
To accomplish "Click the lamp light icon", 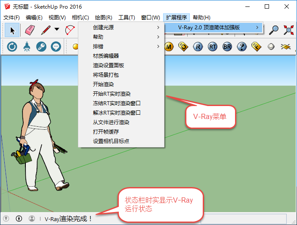I will pos(27,47).
